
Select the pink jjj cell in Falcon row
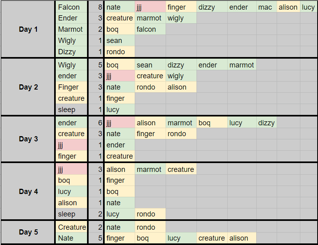click(150, 7)
